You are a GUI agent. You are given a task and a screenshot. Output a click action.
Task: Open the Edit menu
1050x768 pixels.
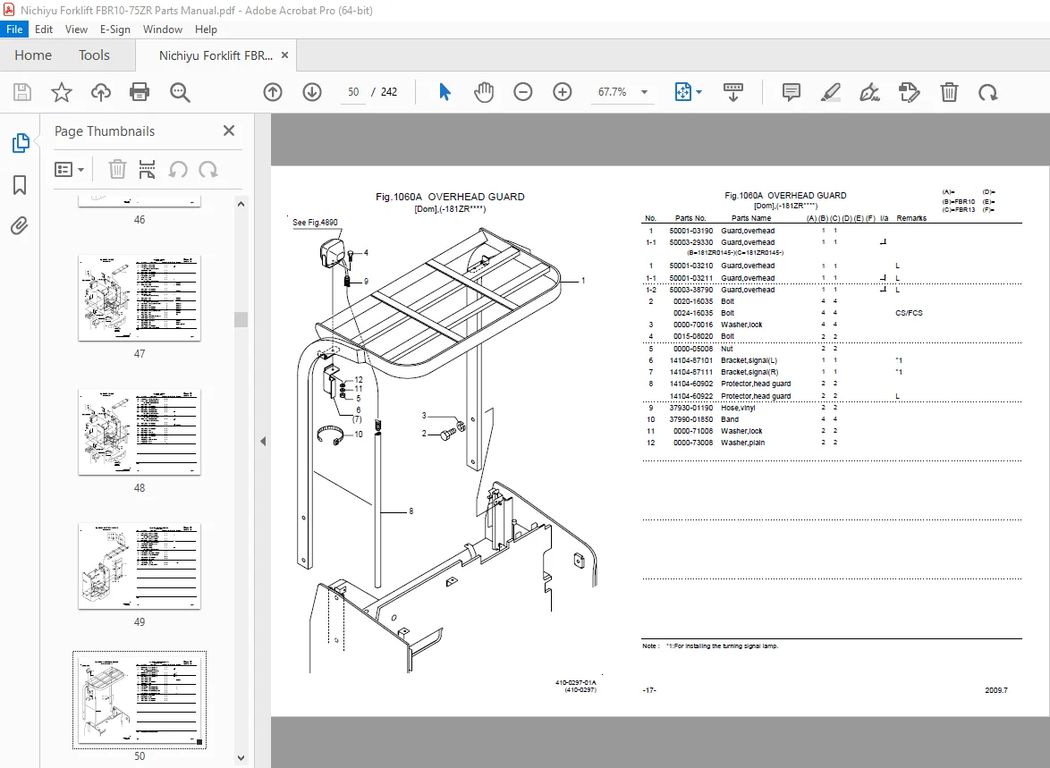pyautogui.click(x=44, y=30)
